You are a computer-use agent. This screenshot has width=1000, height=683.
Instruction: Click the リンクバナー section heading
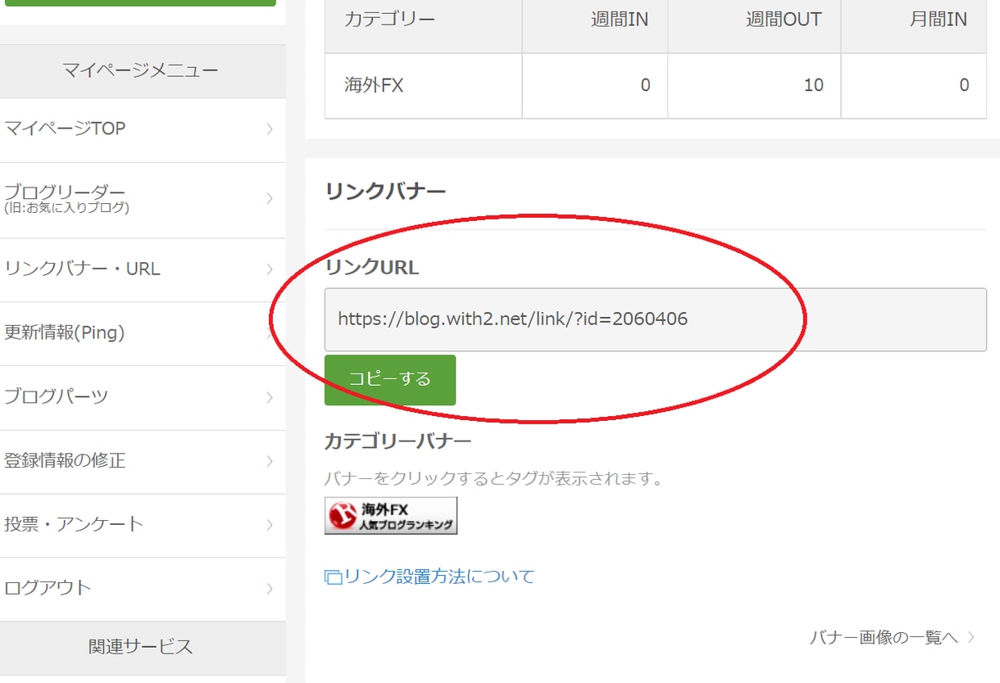pyautogui.click(x=385, y=192)
